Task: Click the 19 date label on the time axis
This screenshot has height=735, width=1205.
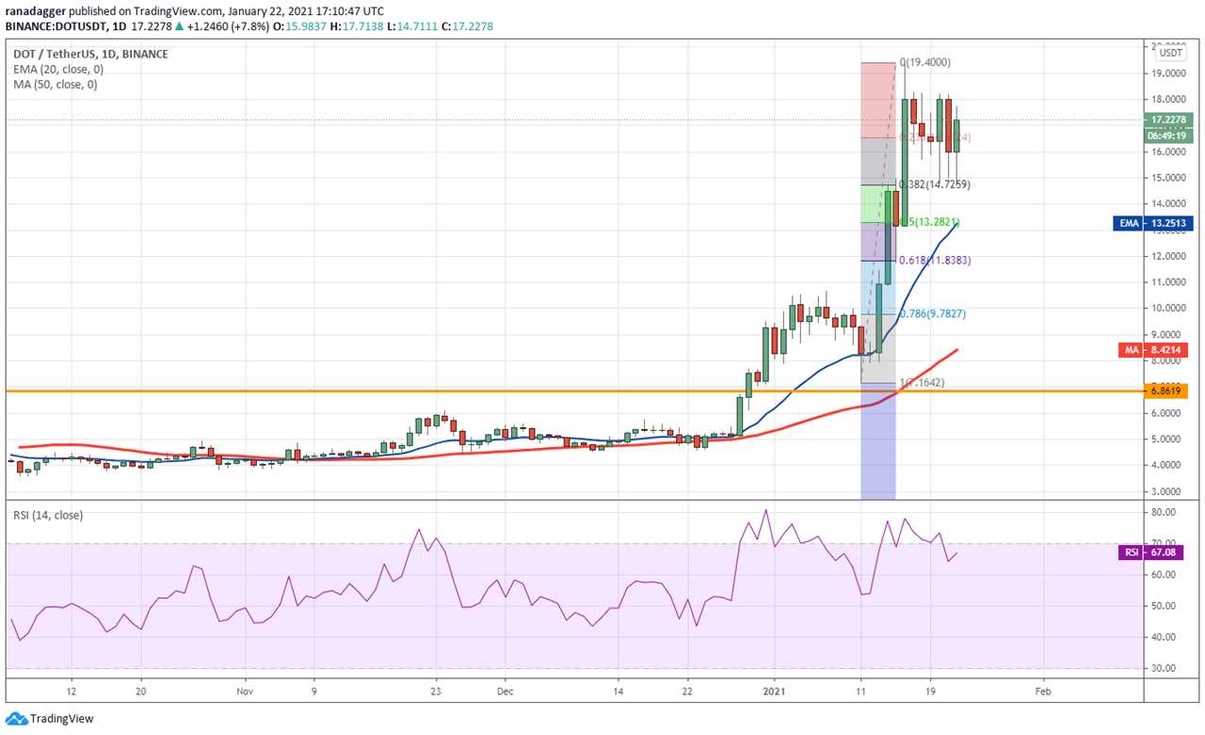Action: coord(930,690)
